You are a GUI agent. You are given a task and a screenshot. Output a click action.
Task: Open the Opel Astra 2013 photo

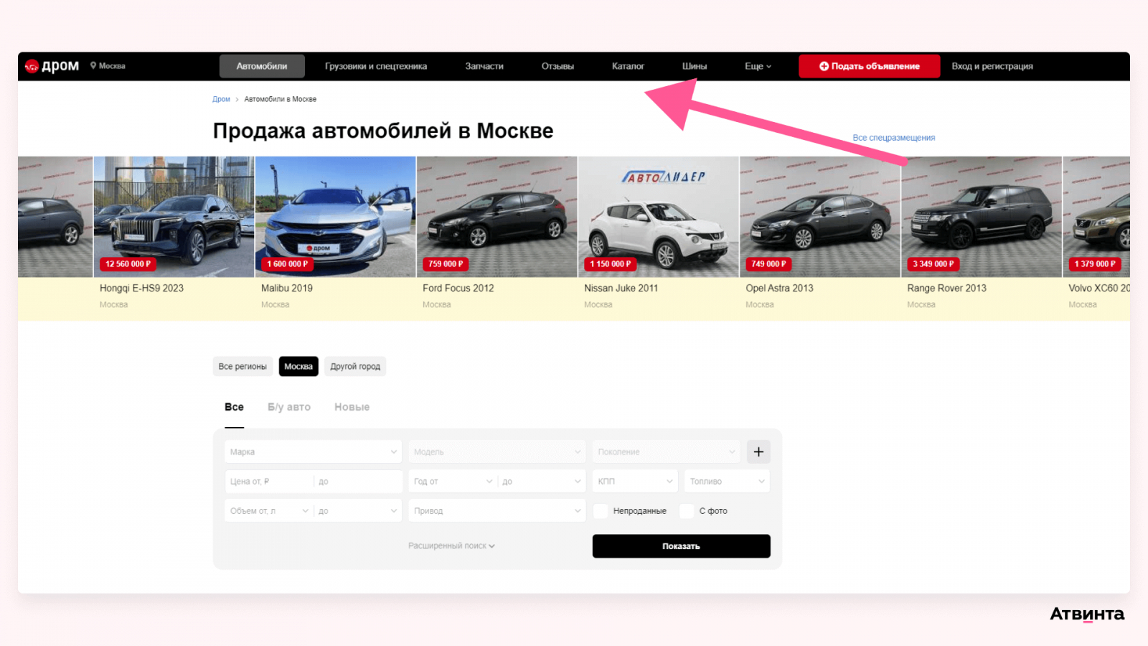pyautogui.click(x=819, y=217)
